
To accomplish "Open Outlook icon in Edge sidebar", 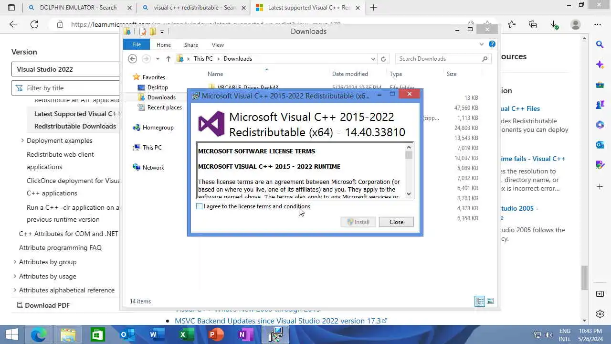I will point(600,145).
